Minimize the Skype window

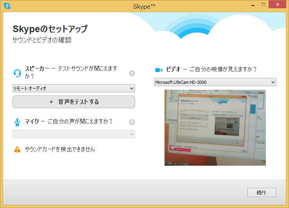point(253,5)
